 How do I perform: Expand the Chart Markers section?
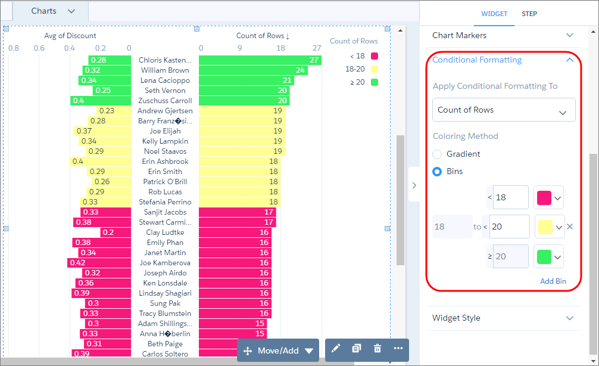click(x=569, y=36)
